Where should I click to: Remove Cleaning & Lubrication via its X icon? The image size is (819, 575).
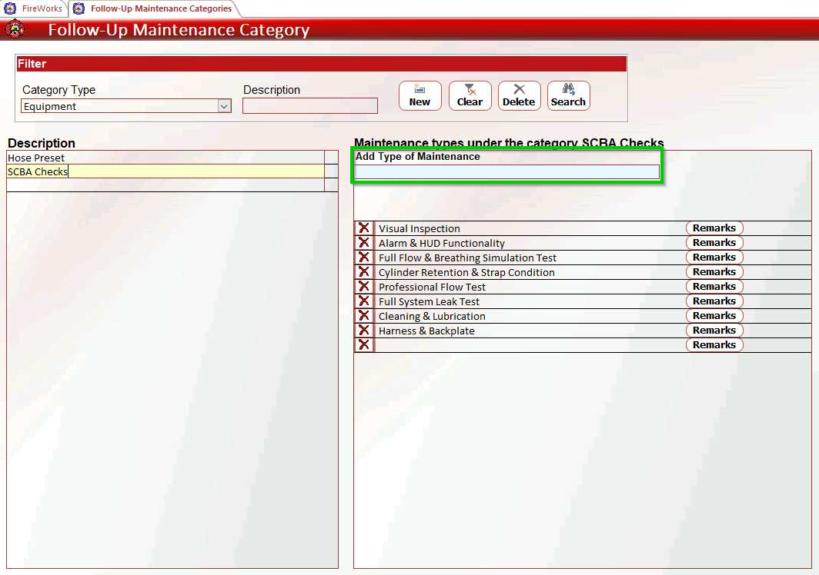point(363,315)
